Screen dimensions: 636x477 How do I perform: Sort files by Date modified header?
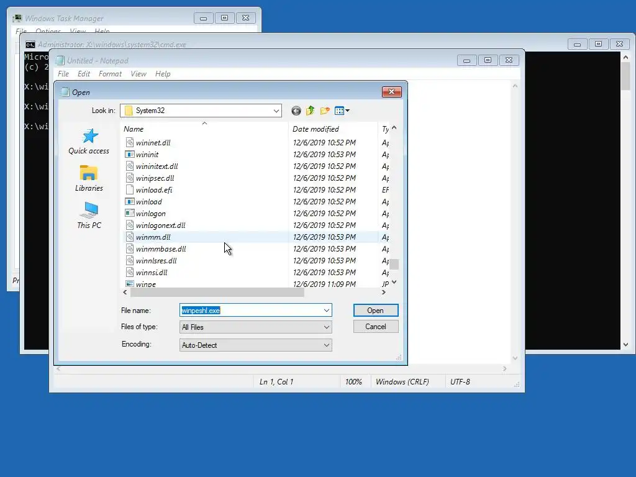tap(333, 129)
